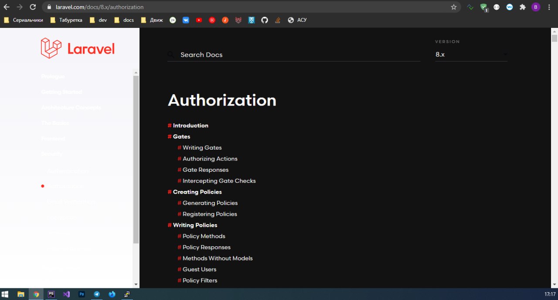The height and width of the screenshot is (300, 558).
Task: Open the GitHub bookmark icon
Action: coord(265,20)
